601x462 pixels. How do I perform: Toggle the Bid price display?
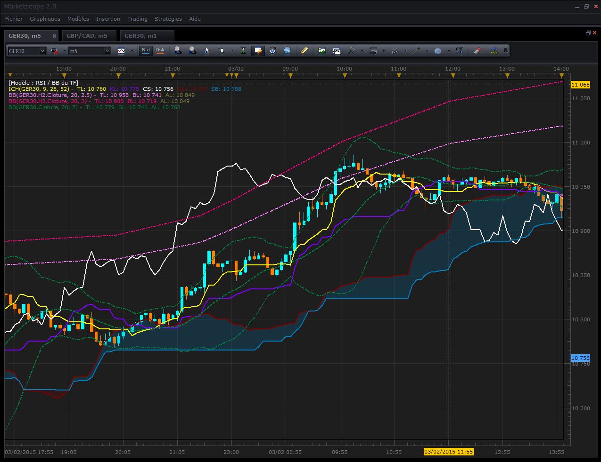pos(146,50)
